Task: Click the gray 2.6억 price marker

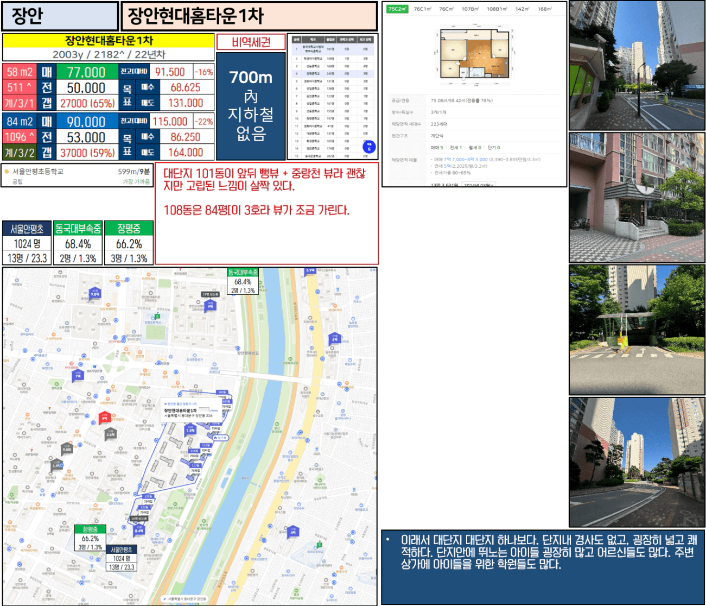Action: (110, 433)
